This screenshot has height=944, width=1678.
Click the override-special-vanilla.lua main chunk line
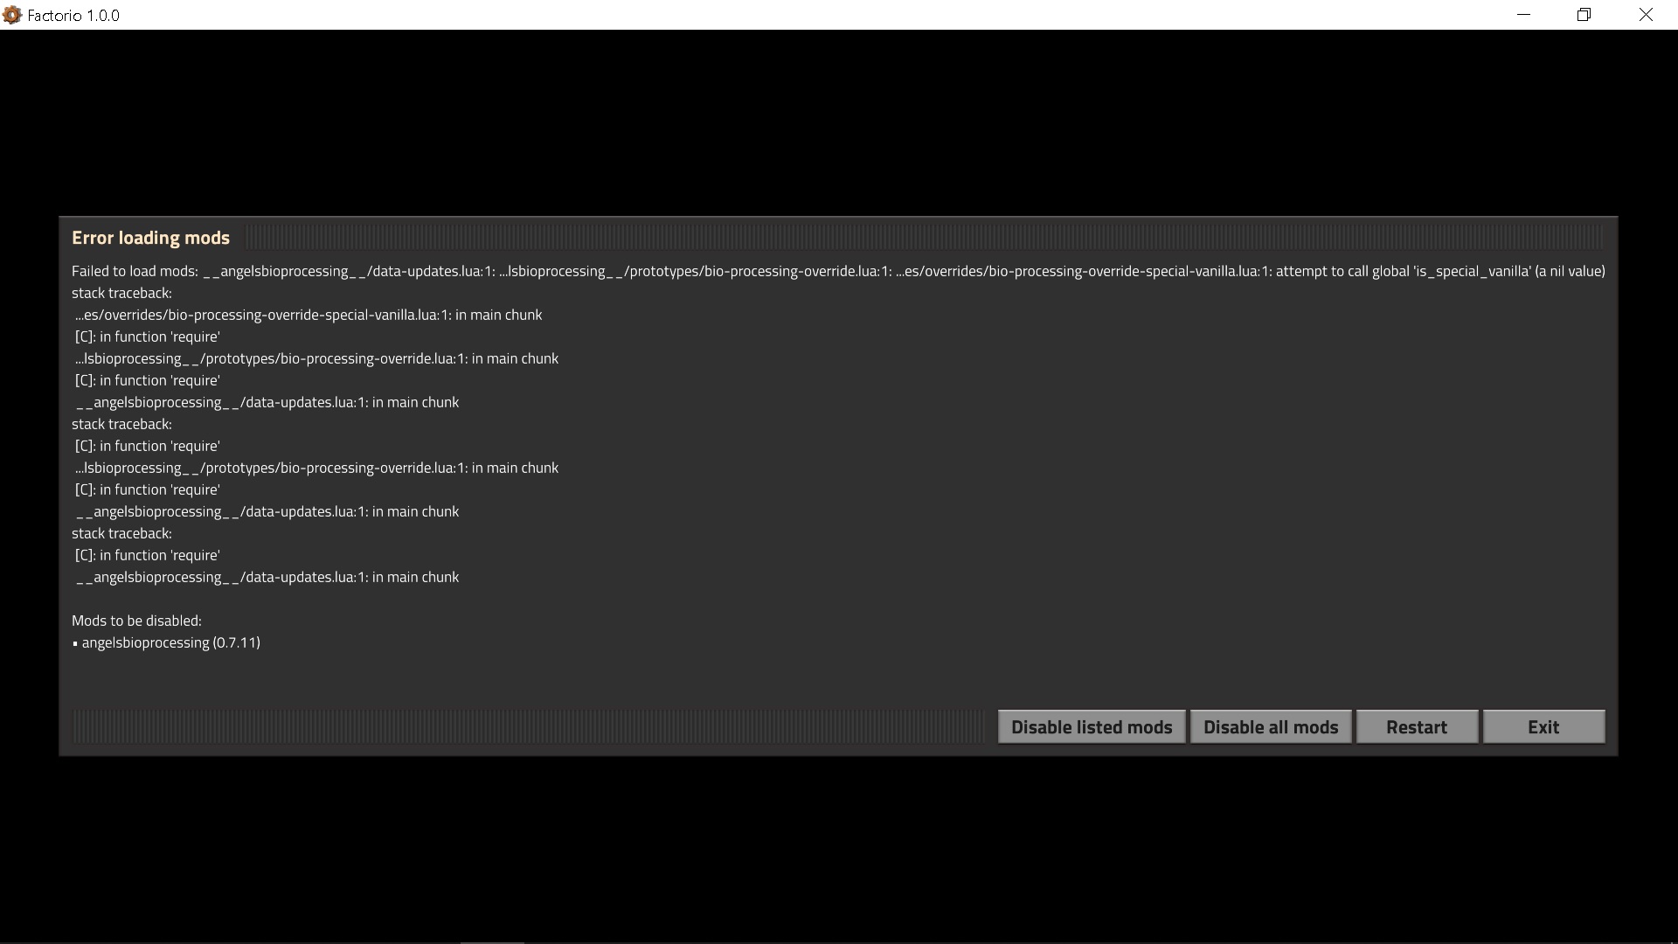(309, 315)
